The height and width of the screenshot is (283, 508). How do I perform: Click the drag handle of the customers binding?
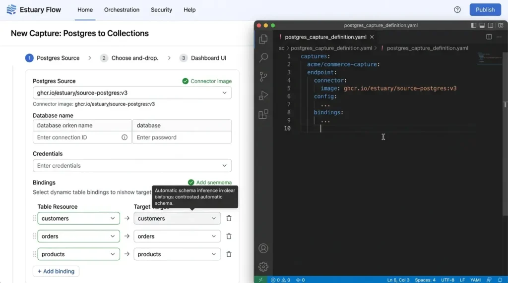pos(34,218)
